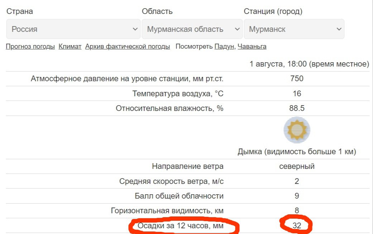Click the wind direction value северный
373x234 pixels.
click(x=297, y=166)
